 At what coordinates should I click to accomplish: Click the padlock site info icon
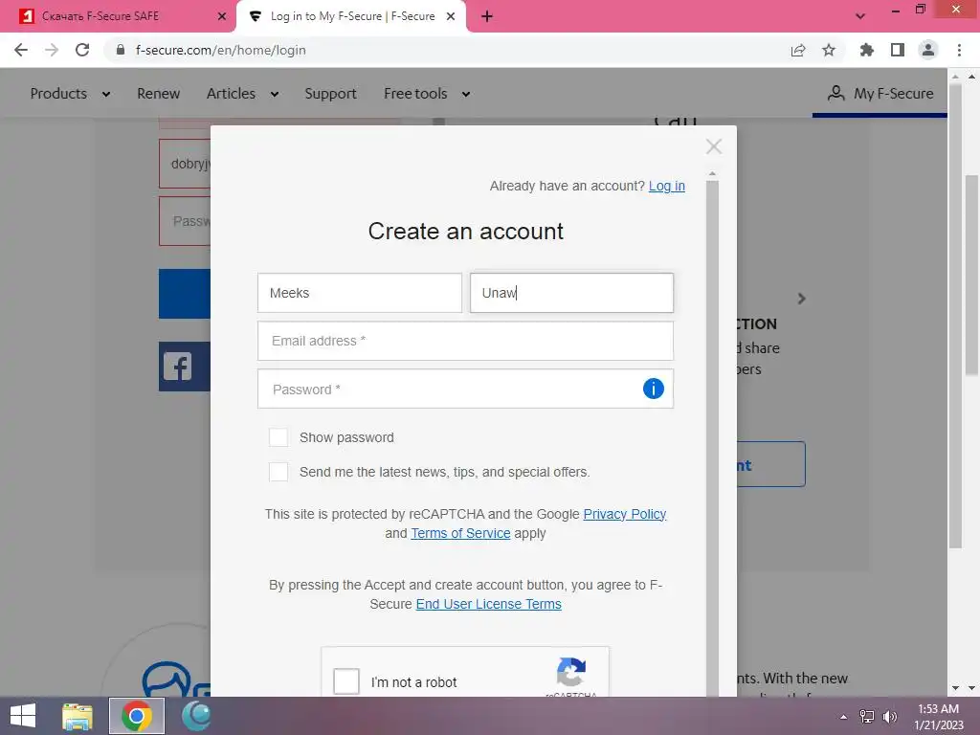(121, 50)
